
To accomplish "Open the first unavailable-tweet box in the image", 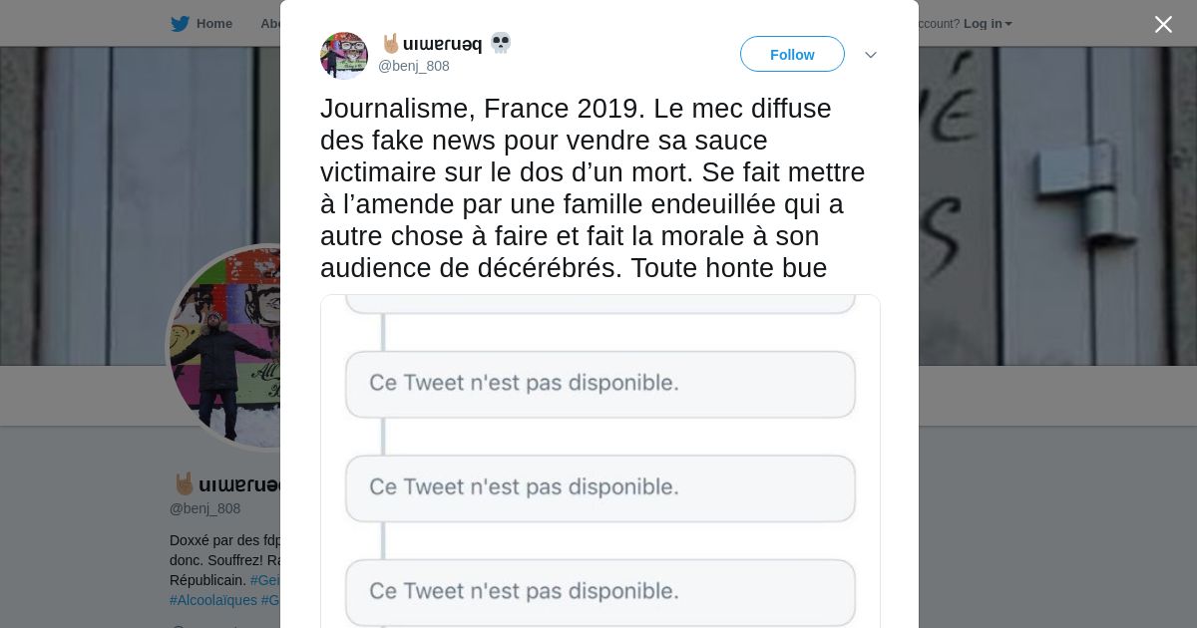I will 599,384.
